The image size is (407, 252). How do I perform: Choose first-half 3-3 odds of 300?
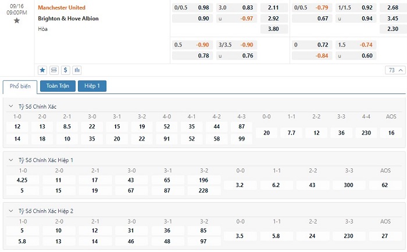(x=348, y=185)
